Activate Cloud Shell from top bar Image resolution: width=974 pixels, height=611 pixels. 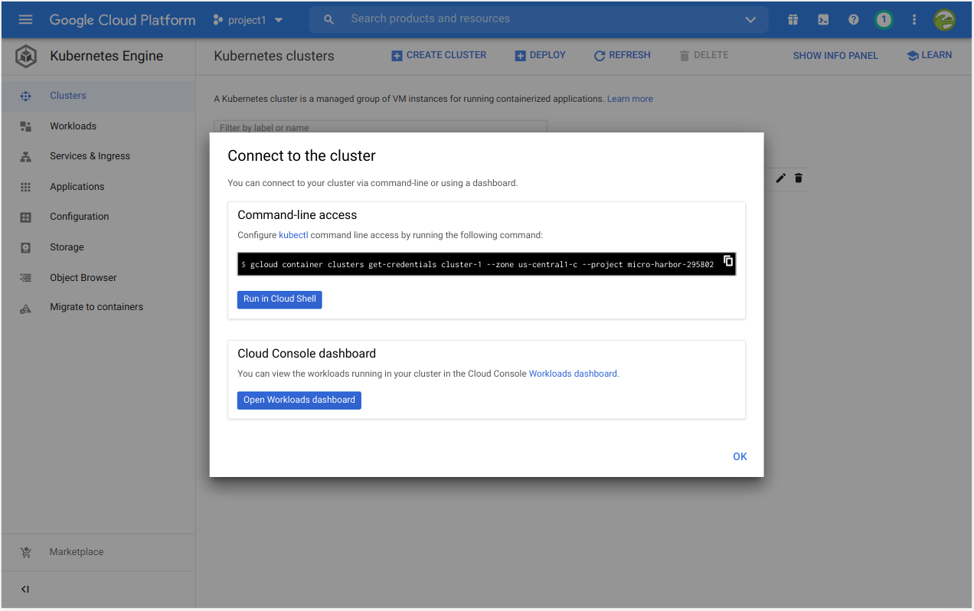point(823,20)
